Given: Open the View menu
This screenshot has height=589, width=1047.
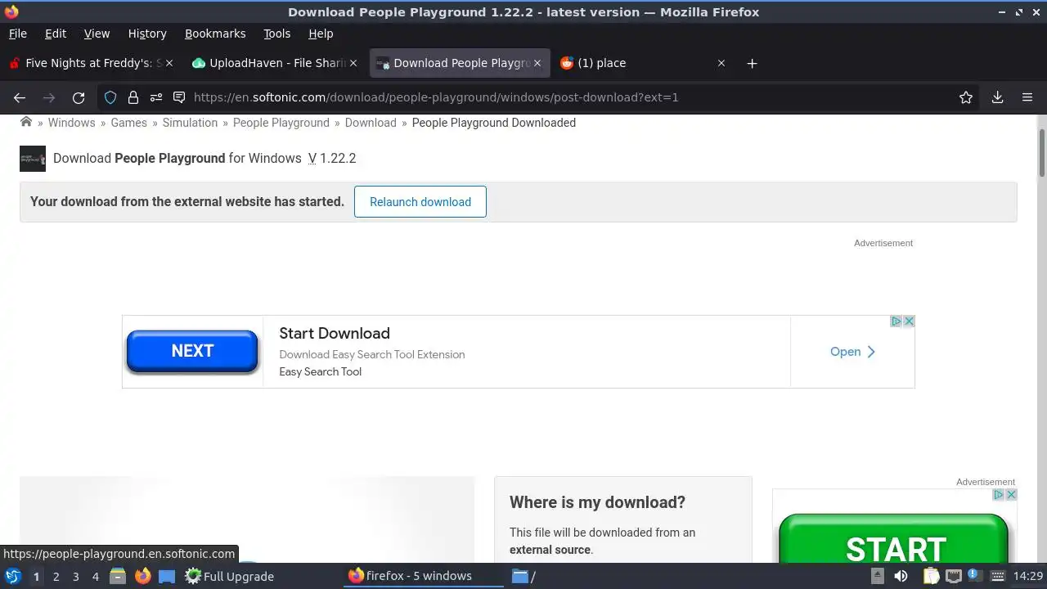Looking at the screenshot, I should pyautogui.click(x=97, y=34).
